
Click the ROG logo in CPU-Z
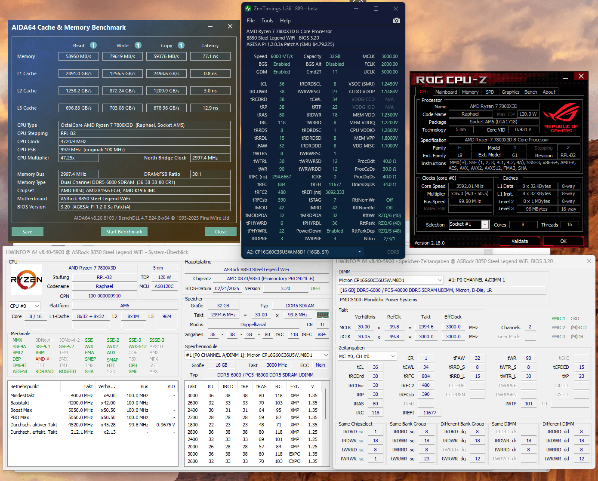(561, 117)
